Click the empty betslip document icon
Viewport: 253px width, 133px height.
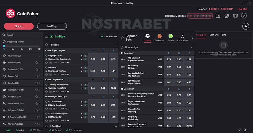pyautogui.click(x=224, y=46)
